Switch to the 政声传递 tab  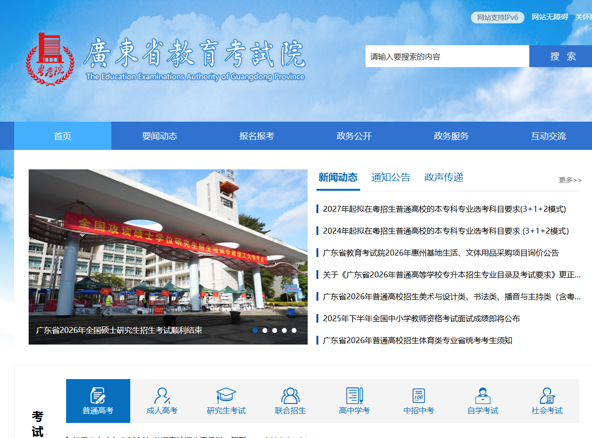click(444, 178)
